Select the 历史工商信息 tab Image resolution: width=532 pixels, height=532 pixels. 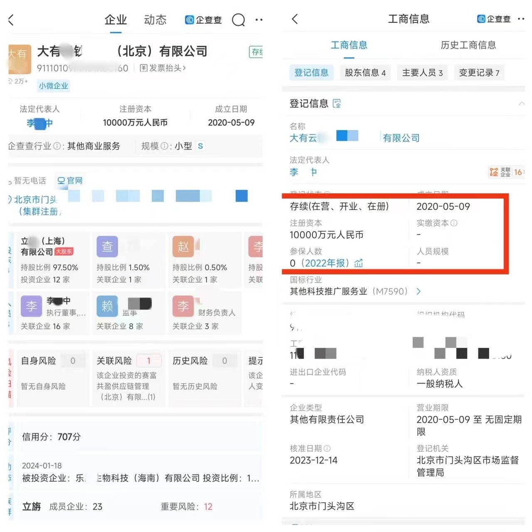(468, 45)
